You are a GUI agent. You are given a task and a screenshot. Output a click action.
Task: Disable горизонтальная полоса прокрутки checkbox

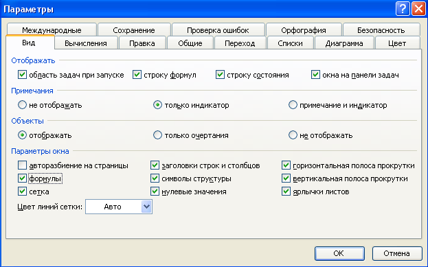pos(286,165)
